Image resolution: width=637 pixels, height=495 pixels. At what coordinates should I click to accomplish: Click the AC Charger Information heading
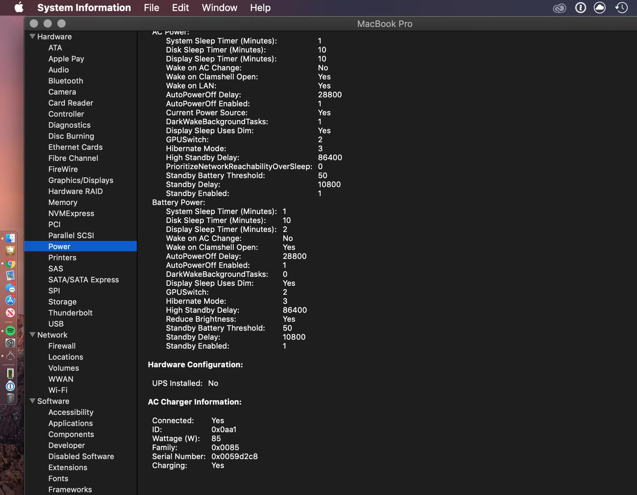(195, 401)
